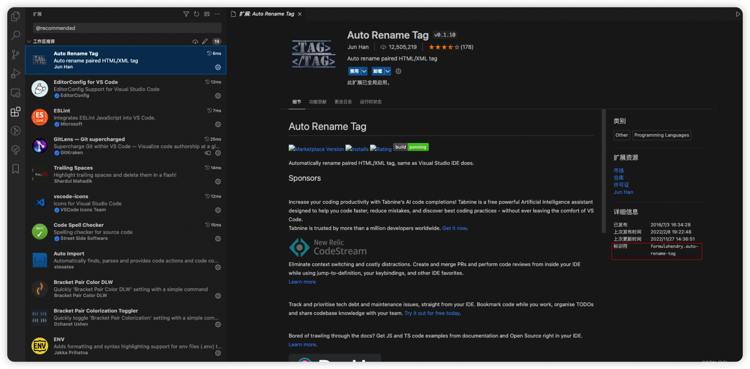The image size is (750, 369).
Task: Open manage gear for Trailing Spaces
Action: pos(218,182)
